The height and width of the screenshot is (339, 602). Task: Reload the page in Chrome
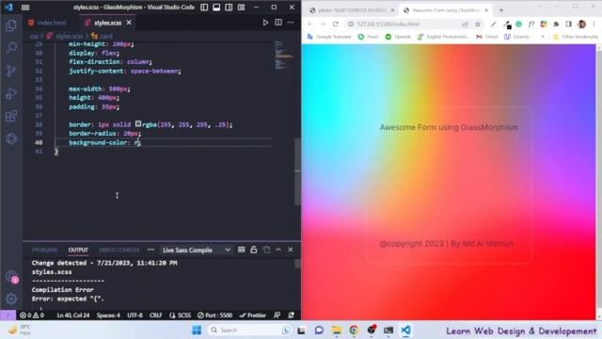336,24
